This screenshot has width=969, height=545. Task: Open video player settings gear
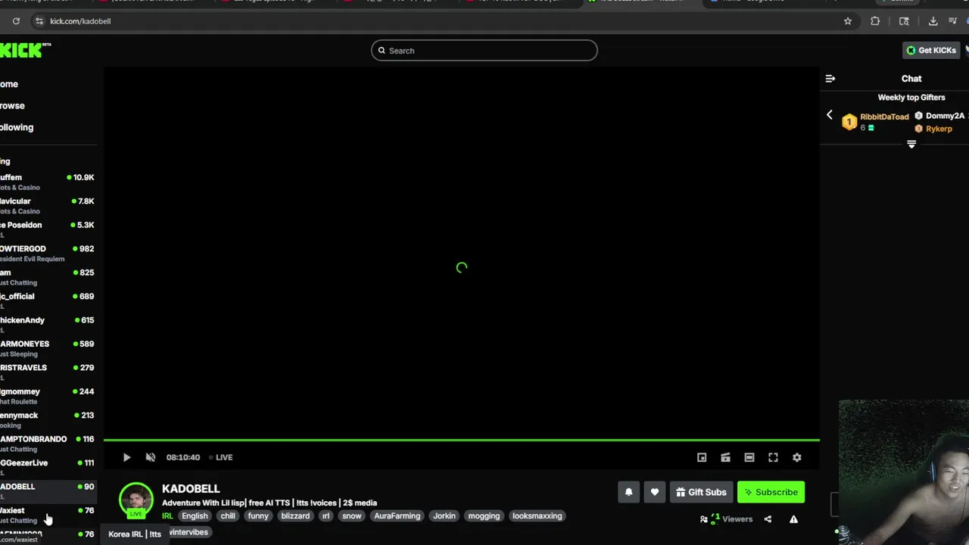[x=796, y=457]
